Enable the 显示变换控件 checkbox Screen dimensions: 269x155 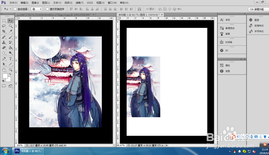(47, 9)
